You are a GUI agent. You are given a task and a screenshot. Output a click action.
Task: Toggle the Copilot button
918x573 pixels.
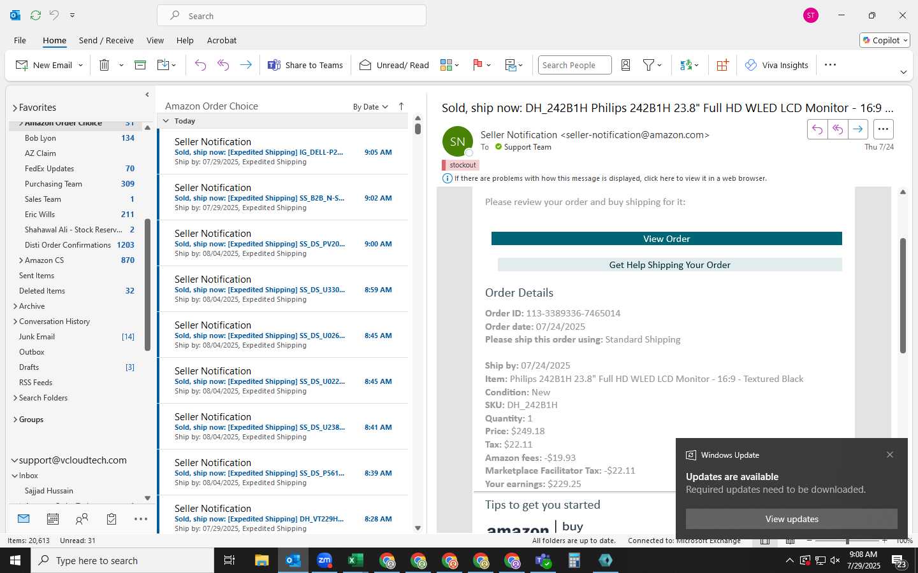coord(885,40)
